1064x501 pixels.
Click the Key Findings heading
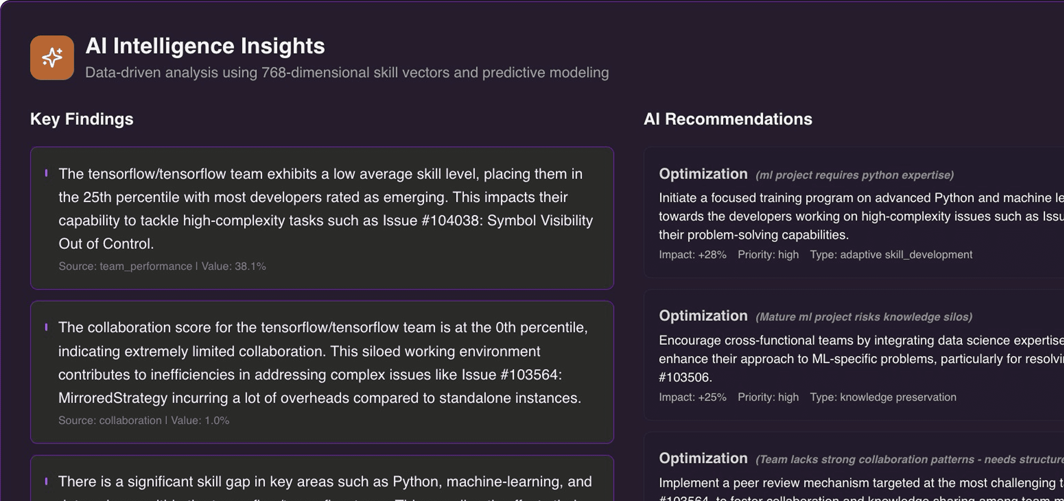coord(82,119)
